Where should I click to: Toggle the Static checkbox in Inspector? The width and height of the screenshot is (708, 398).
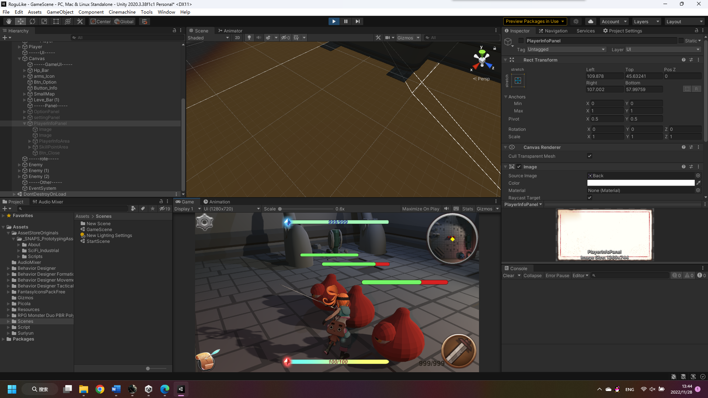point(681,41)
